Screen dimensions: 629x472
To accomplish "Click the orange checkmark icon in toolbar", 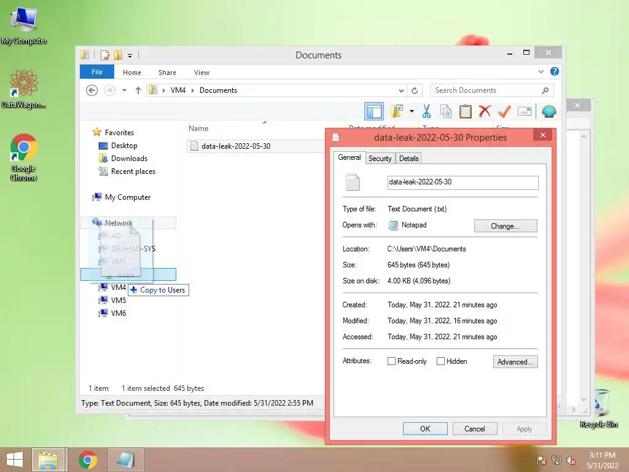I will click(x=504, y=111).
